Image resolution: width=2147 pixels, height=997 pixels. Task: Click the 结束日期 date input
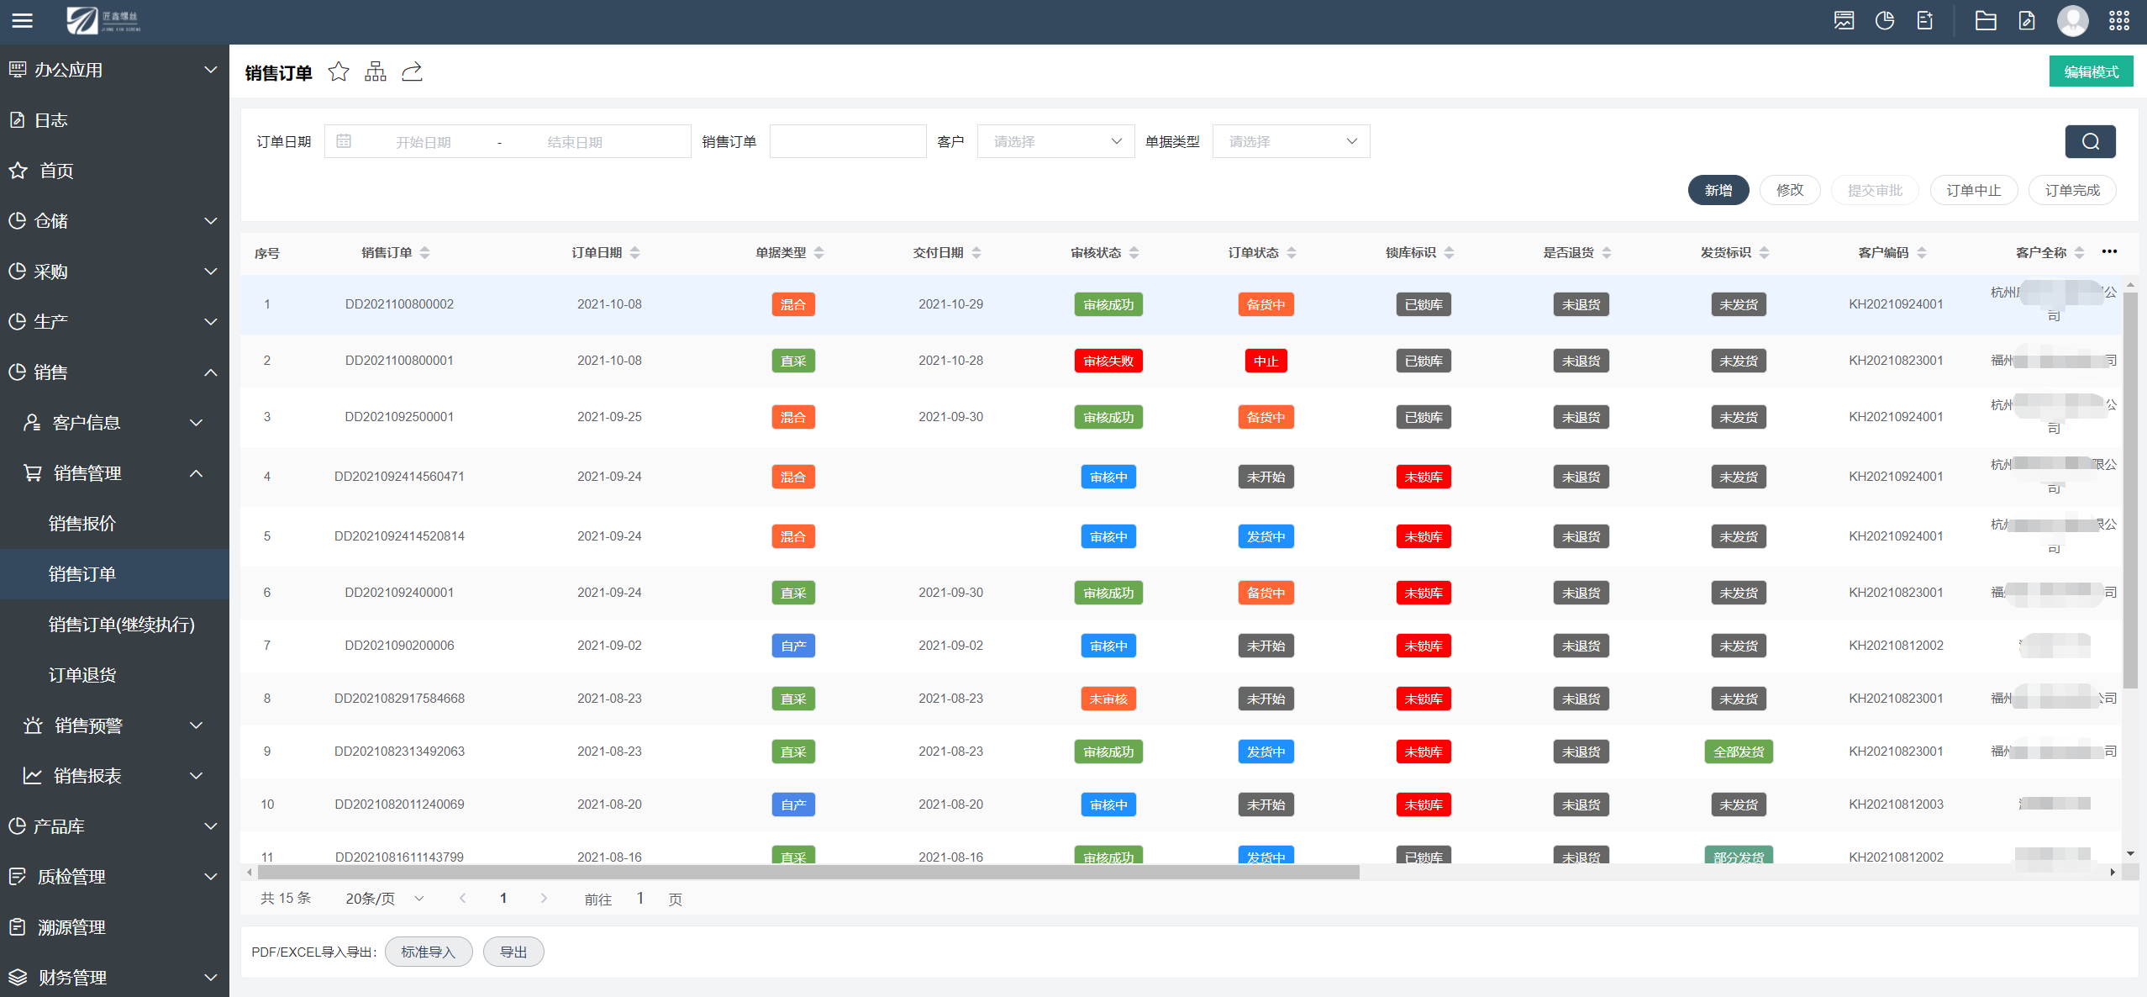[575, 142]
